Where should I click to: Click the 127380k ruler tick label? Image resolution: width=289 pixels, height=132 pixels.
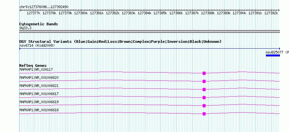pyautogui.click(x=81, y=13)
